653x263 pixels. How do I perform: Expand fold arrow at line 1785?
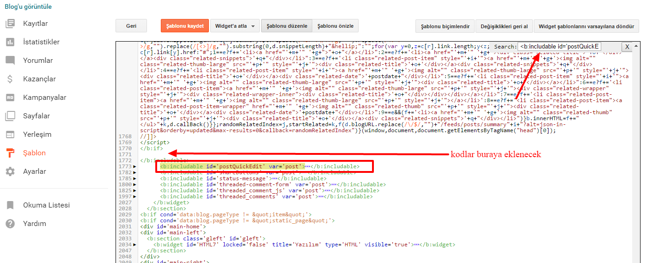pyautogui.click(x=135, y=178)
